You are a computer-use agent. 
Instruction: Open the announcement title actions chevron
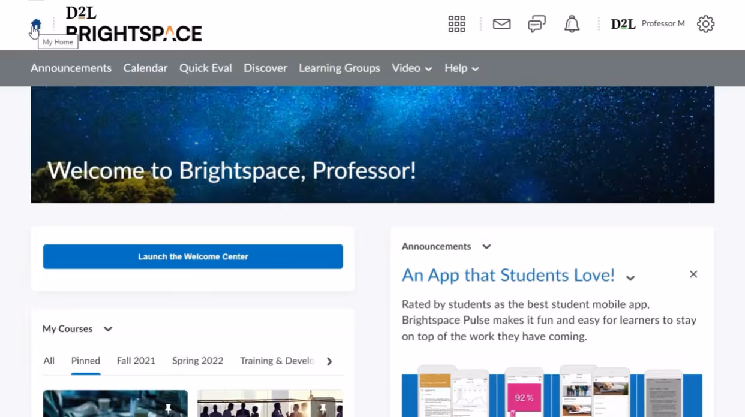[x=630, y=277]
